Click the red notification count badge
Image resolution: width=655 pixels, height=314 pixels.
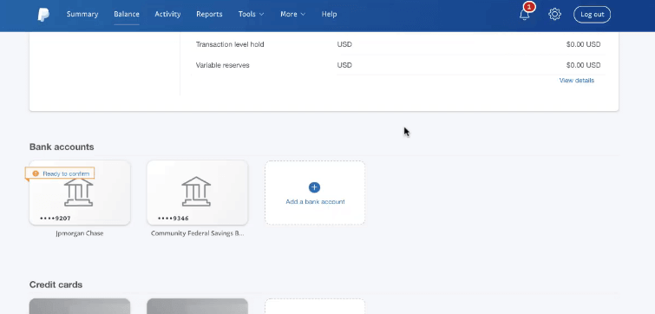[530, 7]
